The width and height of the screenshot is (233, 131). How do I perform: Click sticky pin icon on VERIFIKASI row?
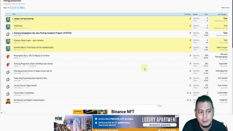coord(190,26)
